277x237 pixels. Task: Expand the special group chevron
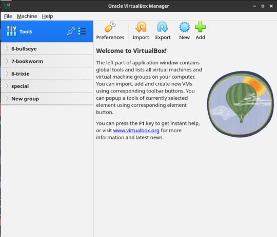[7, 86]
